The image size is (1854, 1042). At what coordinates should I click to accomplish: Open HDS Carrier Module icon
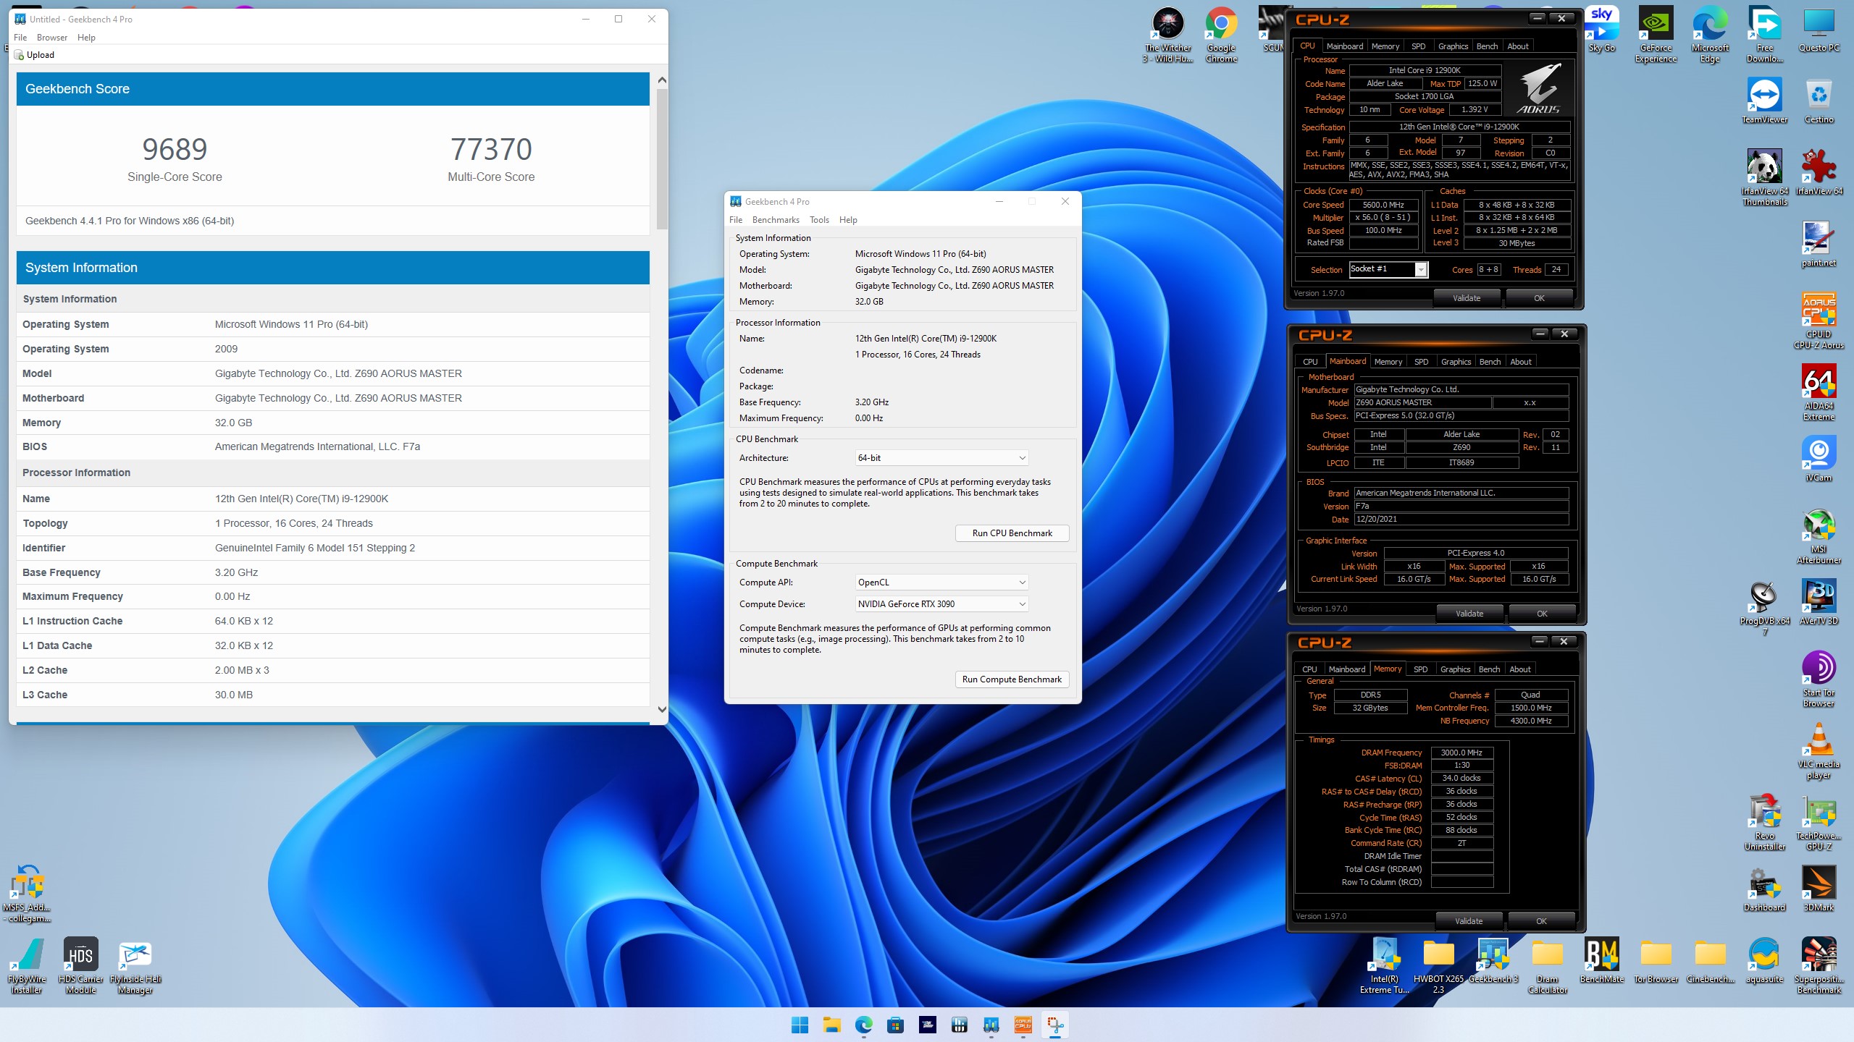(x=80, y=965)
